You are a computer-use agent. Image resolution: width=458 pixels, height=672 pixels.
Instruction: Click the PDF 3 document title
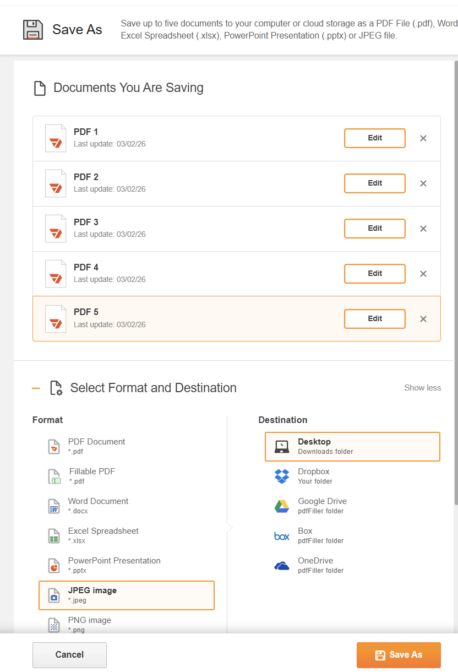86,223
